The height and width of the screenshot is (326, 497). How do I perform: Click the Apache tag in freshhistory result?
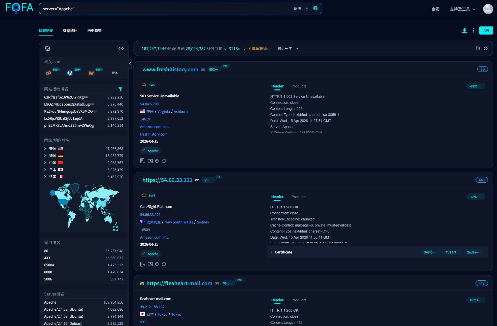(150, 151)
